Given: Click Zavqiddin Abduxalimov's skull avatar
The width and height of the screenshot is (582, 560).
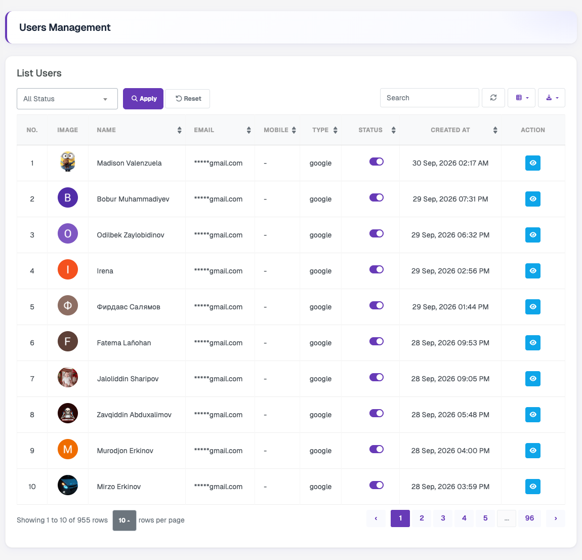Looking at the screenshot, I should pyautogui.click(x=67, y=413).
